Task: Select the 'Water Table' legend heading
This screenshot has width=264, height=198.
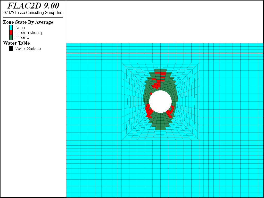Action: click(16, 43)
